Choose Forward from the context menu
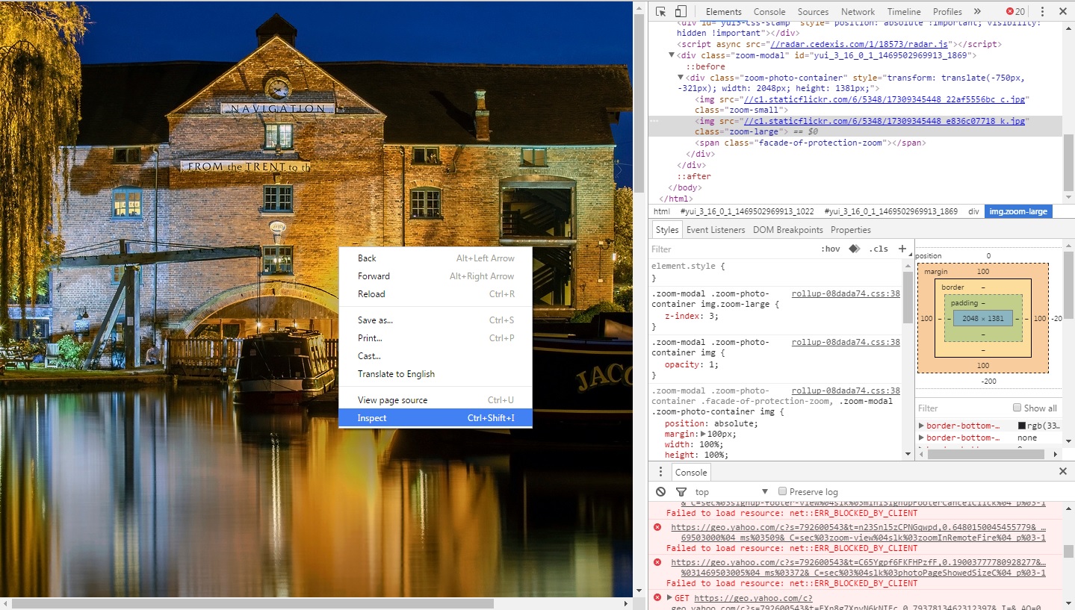This screenshot has height=610, width=1075. point(436,276)
